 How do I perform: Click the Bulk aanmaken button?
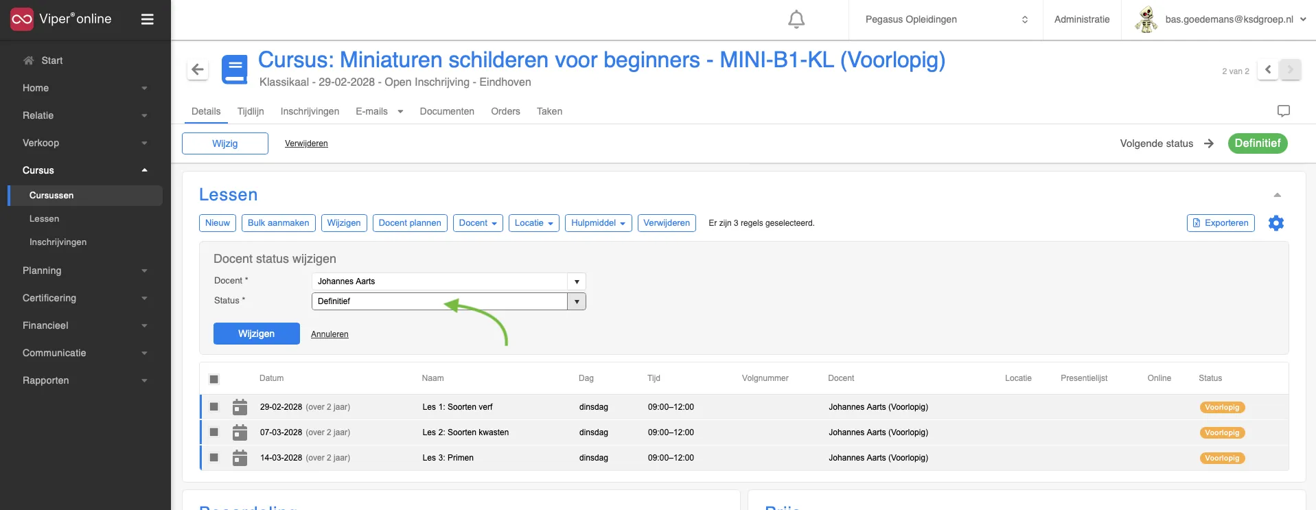[x=279, y=223]
